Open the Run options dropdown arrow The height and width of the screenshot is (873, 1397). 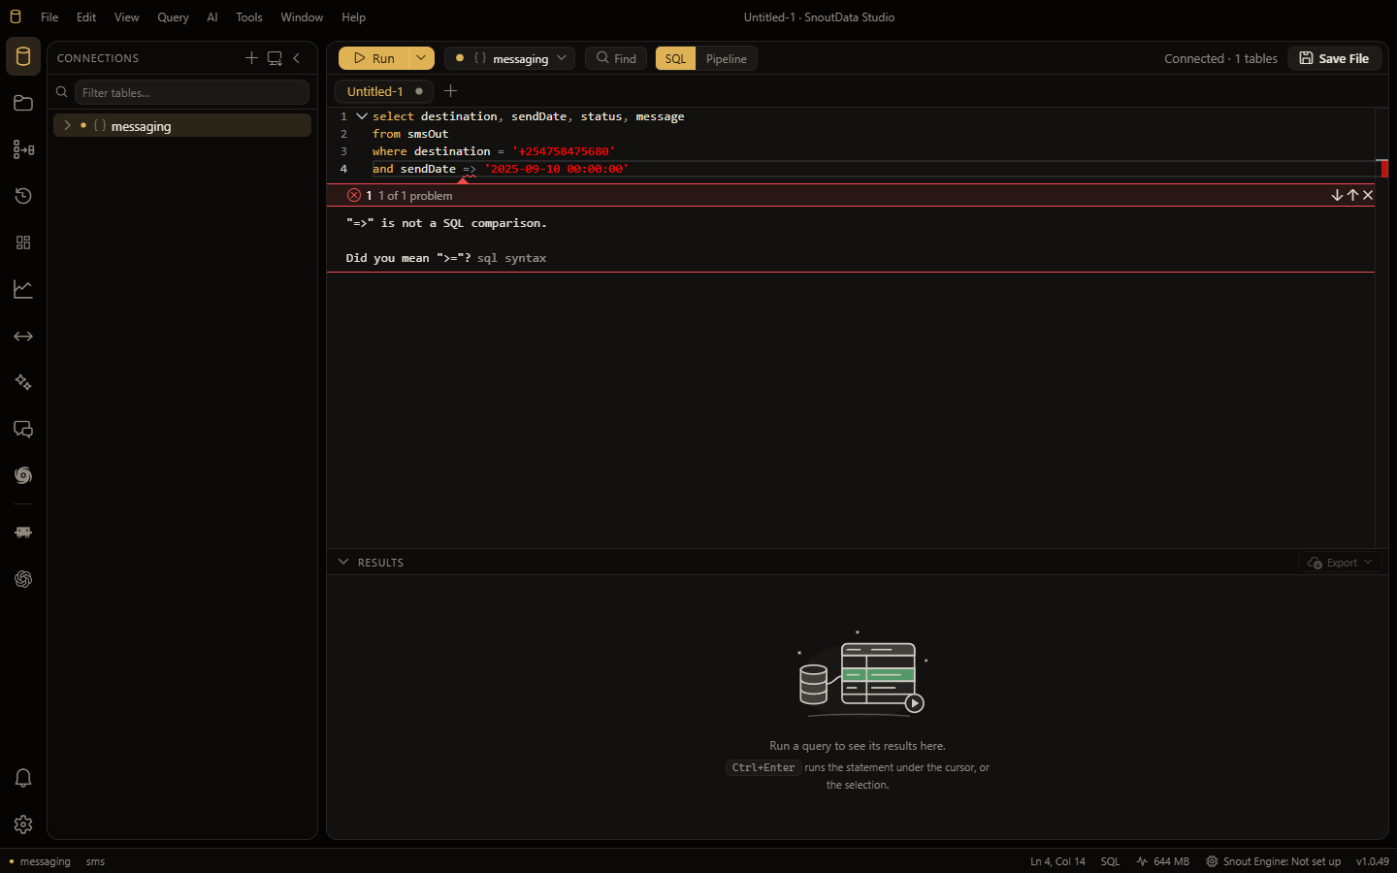pyautogui.click(x=421, y=58)
